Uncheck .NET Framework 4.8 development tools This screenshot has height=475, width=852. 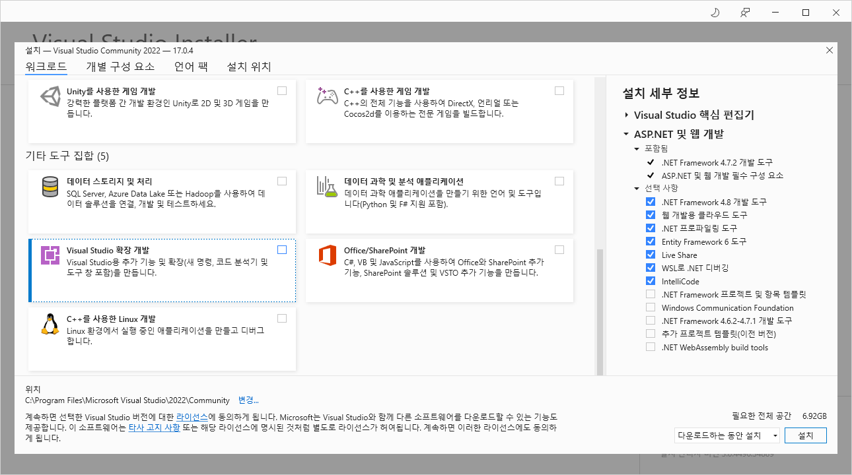(x=651, y=202)
